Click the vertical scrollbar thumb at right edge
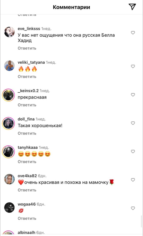This screenshot has height=236, width=143. 141,221
